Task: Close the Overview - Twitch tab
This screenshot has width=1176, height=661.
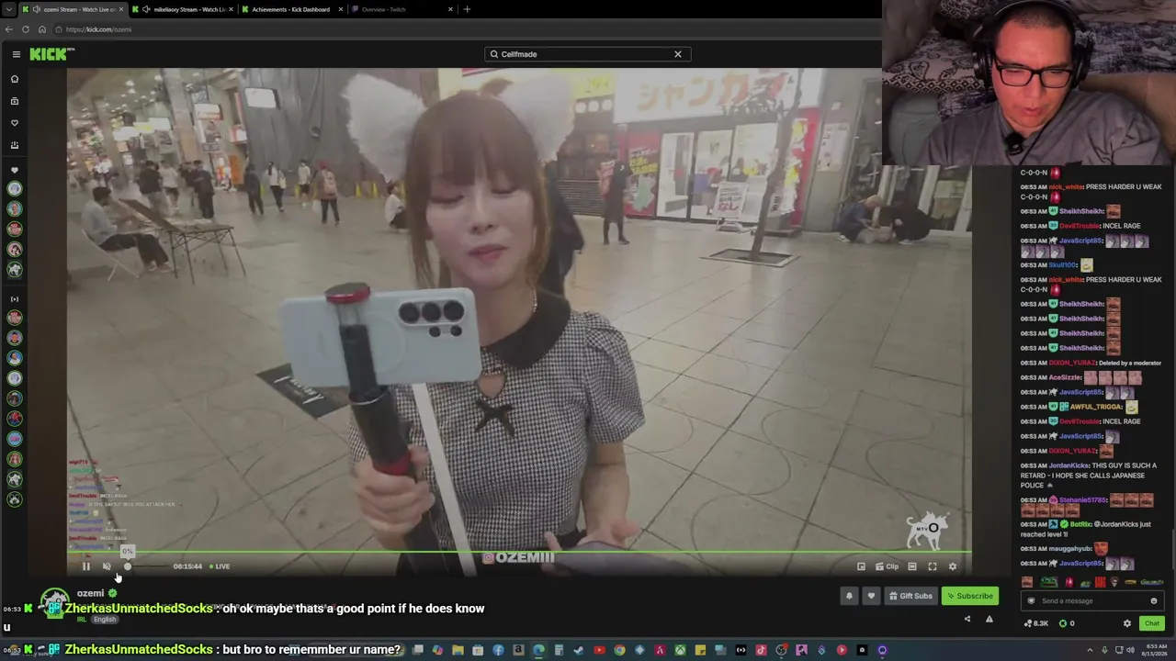Action: tap(450, 9)
